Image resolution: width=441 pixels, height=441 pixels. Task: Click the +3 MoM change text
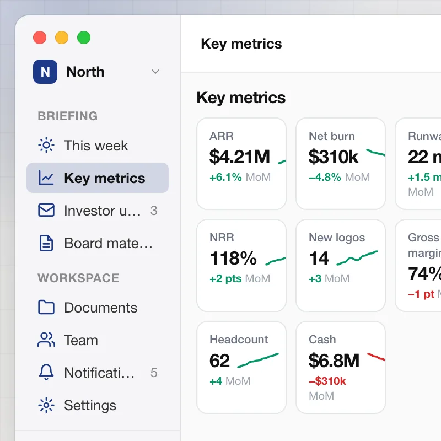coord(329,279)
